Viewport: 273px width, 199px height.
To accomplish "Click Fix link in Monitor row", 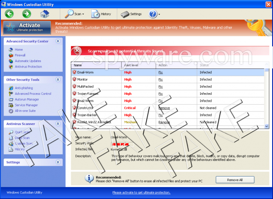I will pos(160,80).
